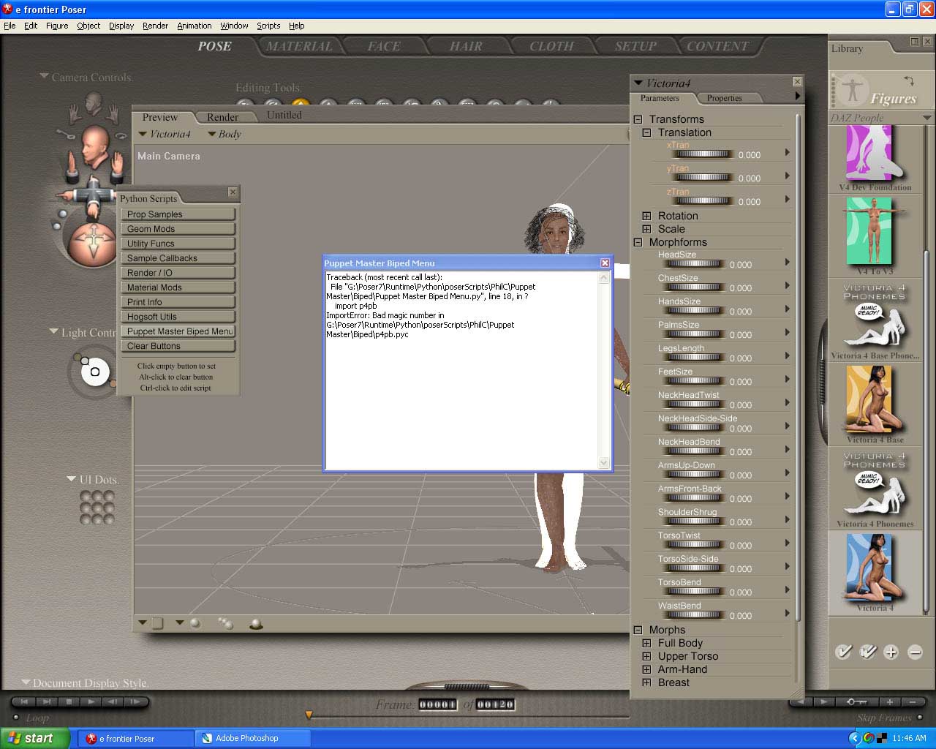
Task: Click the HeadSize morph dial slider
Action: [x=692, y=265]
